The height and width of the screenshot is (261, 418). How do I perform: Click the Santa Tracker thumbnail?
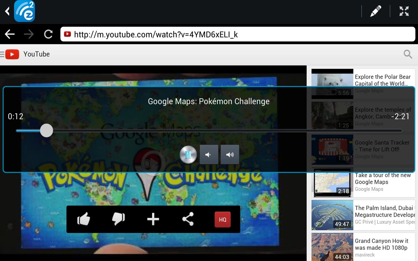click(332, 149)
